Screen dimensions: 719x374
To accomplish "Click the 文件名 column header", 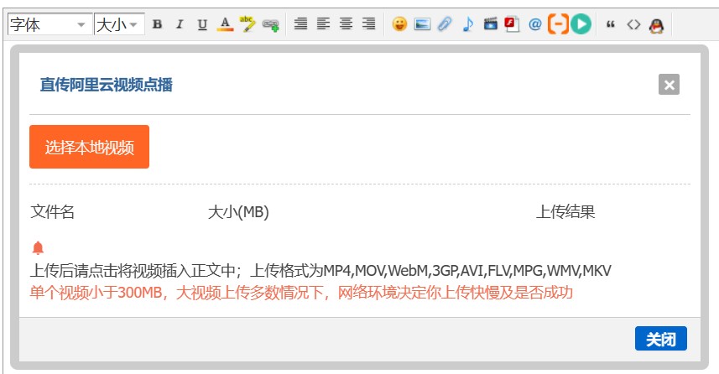I will 52,212.
